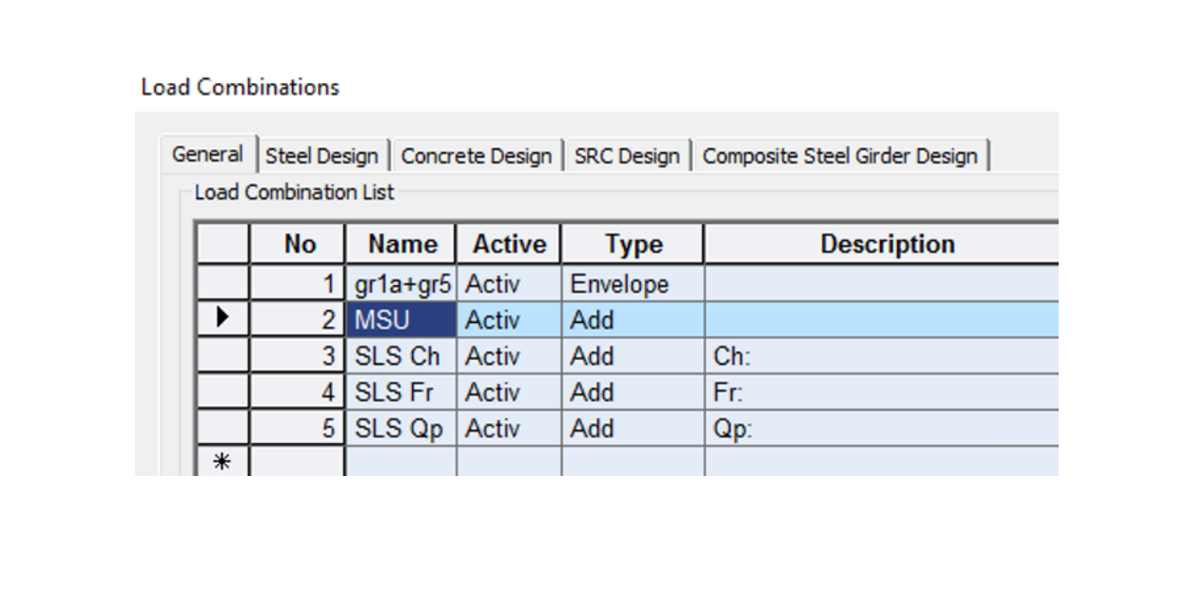Click the new-row asterisk selector

tap(223, 462)
